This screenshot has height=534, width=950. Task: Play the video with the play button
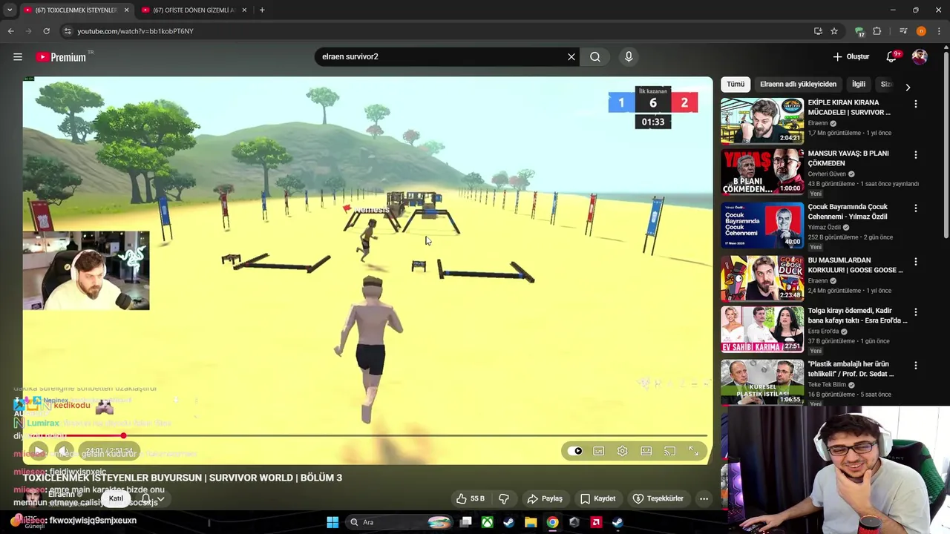(x=38, y=450)
